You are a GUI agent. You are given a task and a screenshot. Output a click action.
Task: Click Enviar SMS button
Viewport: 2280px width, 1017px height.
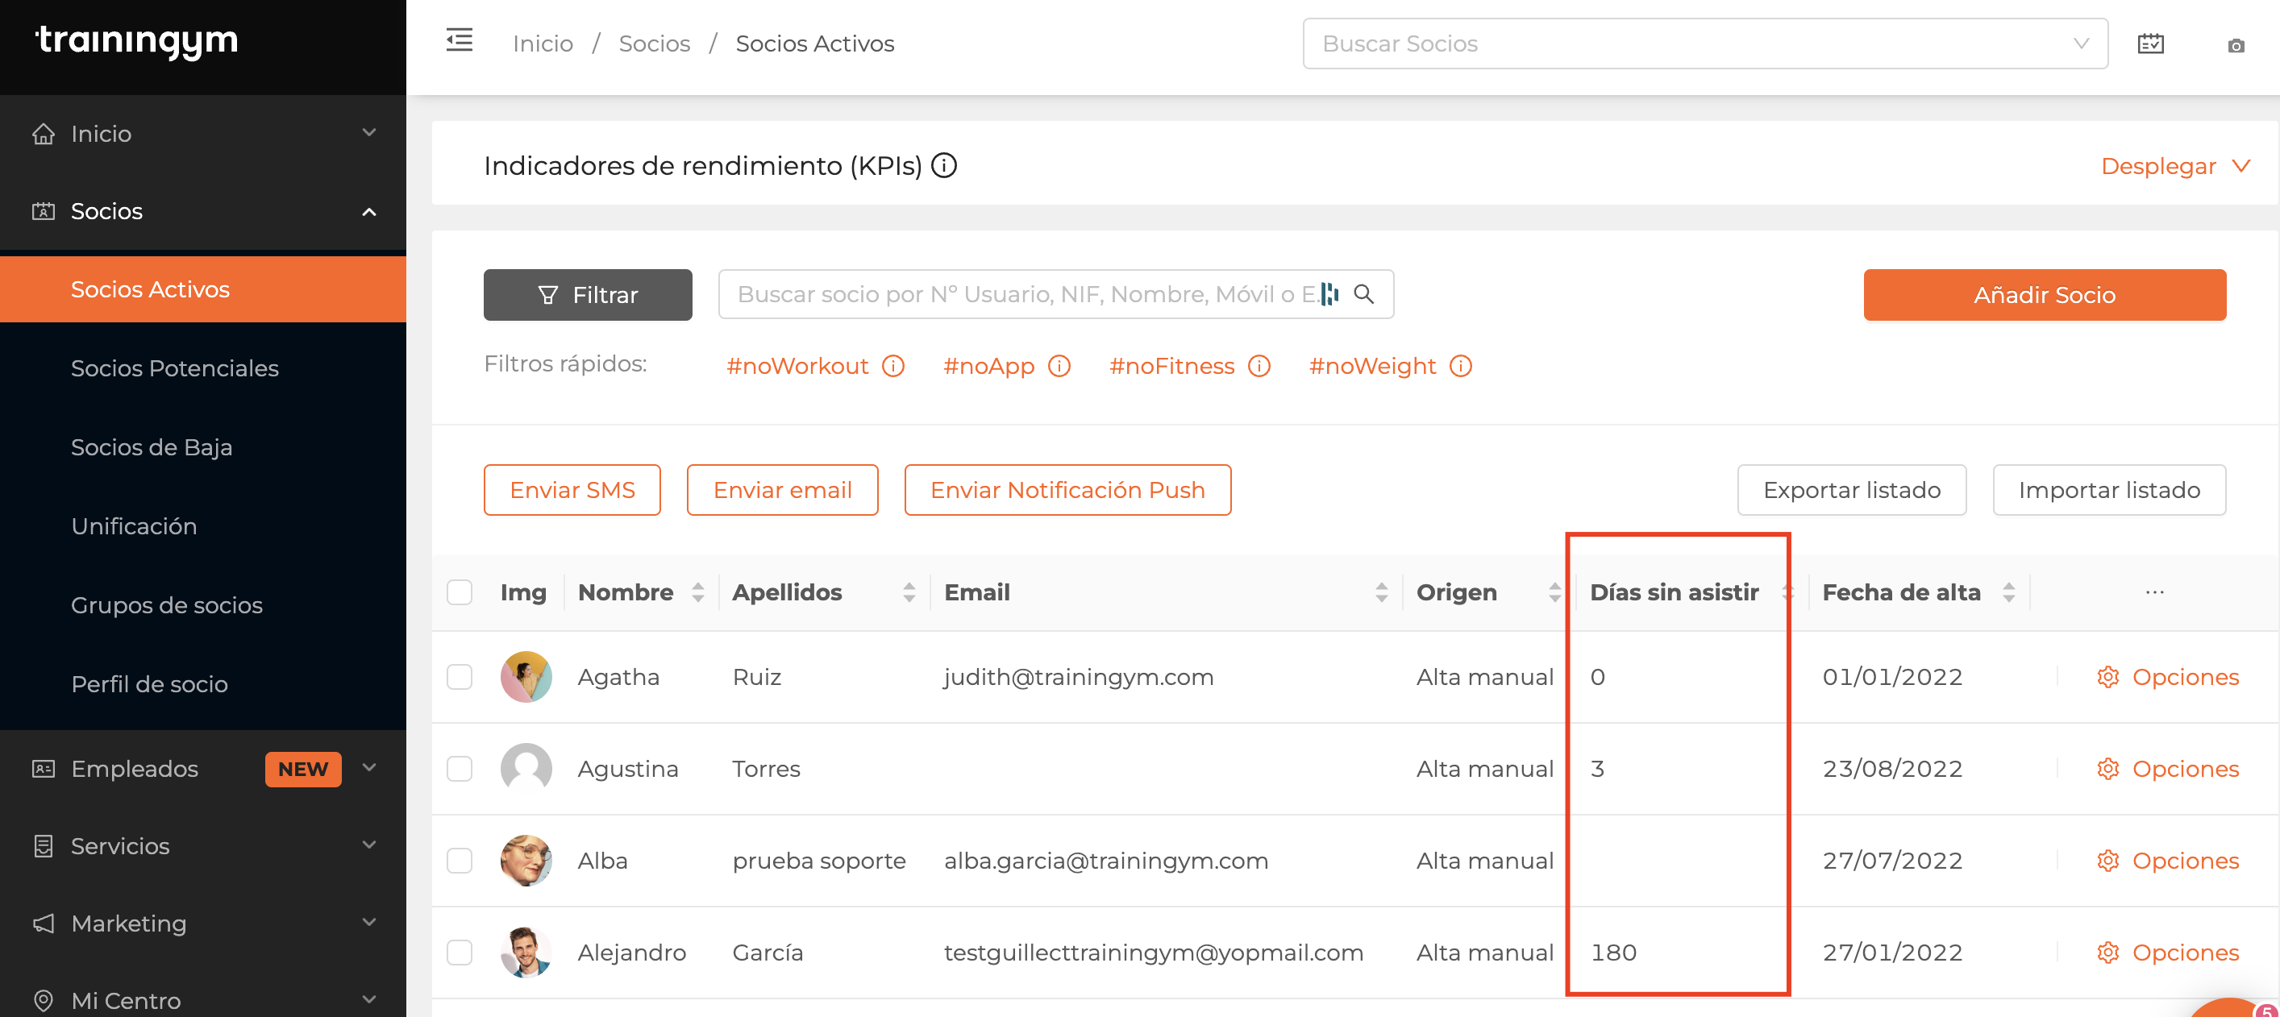(572, 490)
